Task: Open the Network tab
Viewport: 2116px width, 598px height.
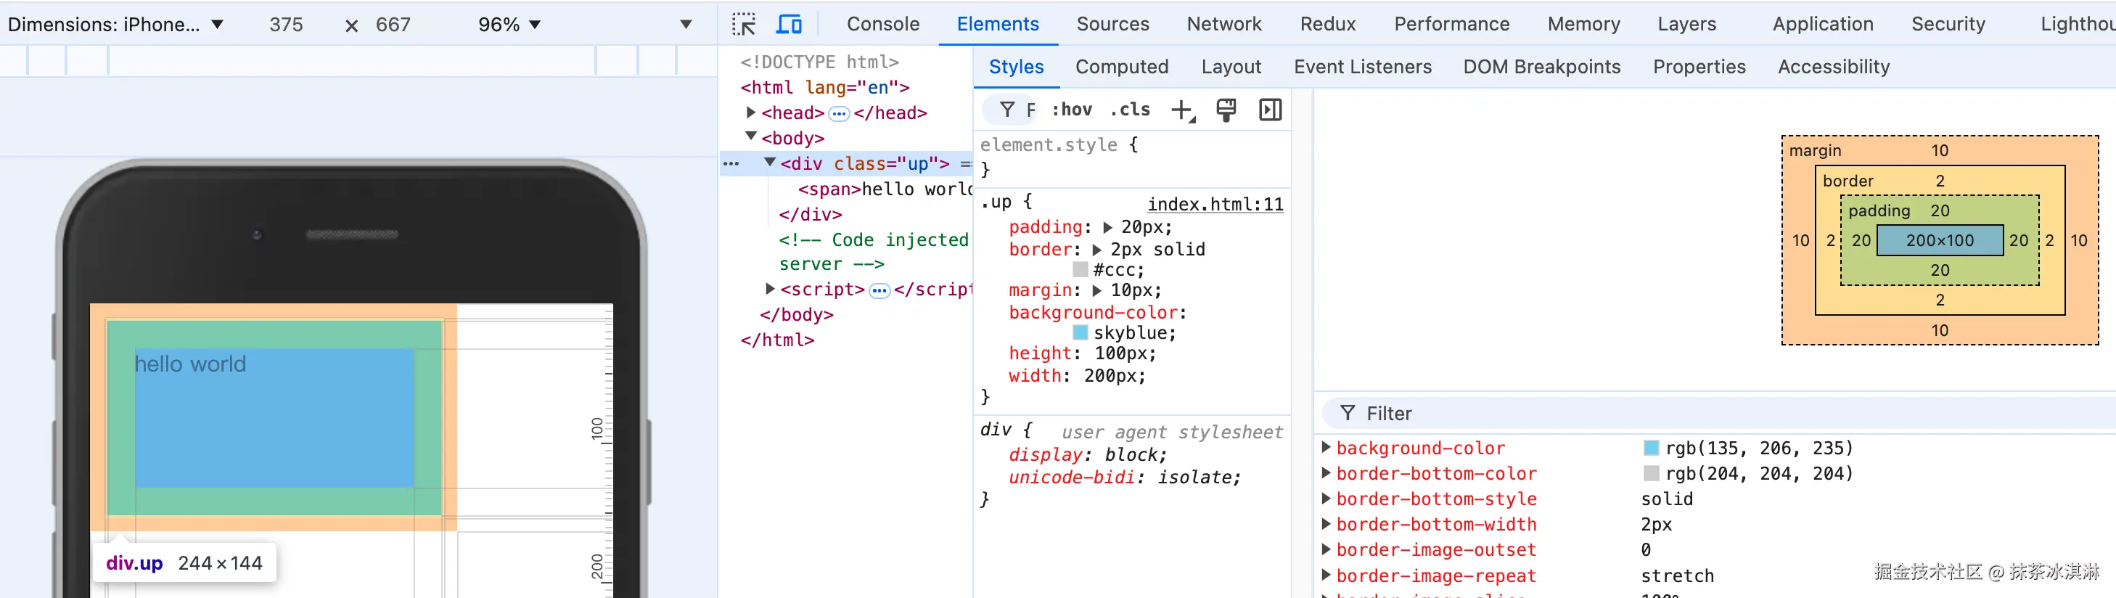Action: 1224,24
